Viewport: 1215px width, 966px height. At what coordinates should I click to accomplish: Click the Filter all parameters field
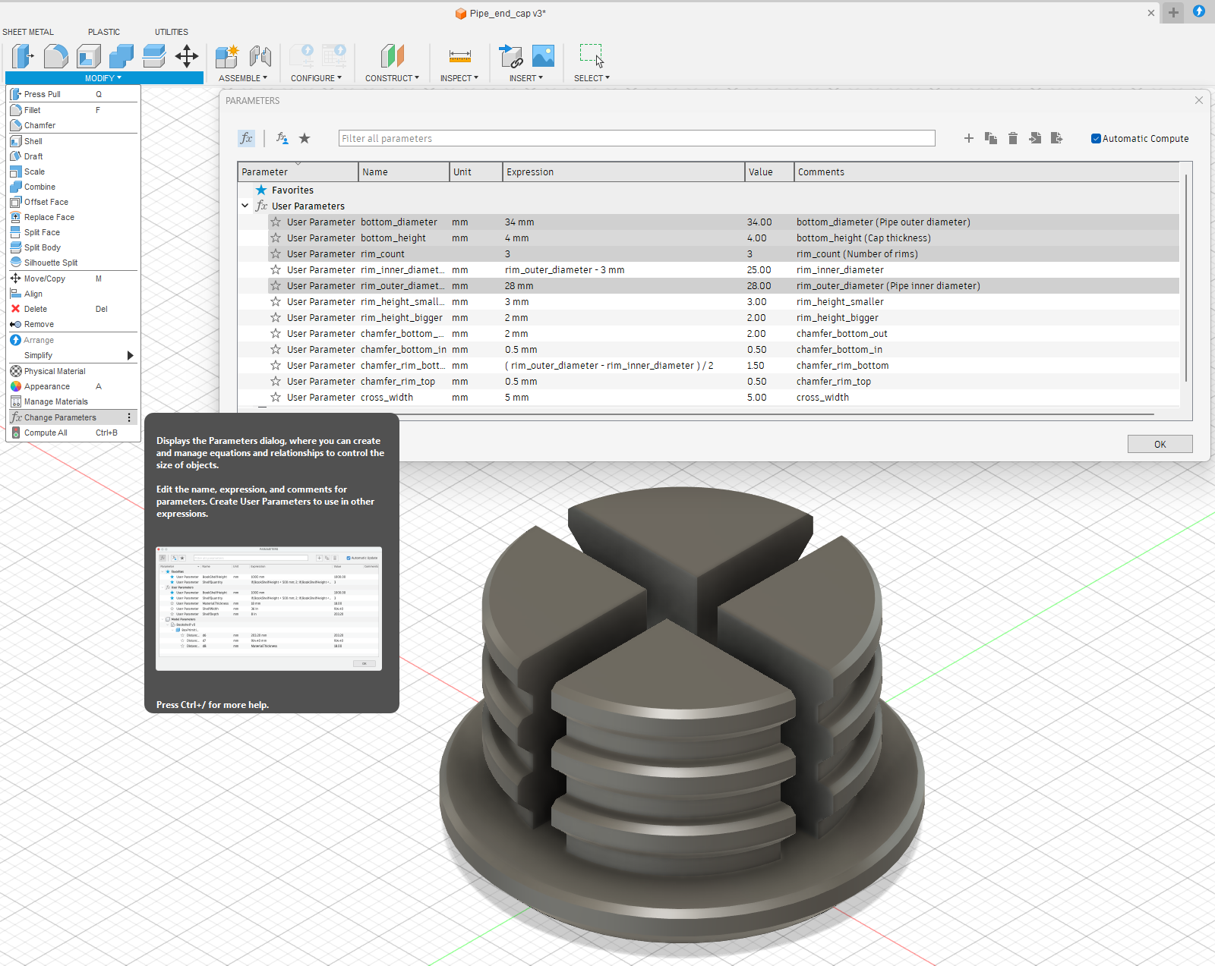(636, 138)
